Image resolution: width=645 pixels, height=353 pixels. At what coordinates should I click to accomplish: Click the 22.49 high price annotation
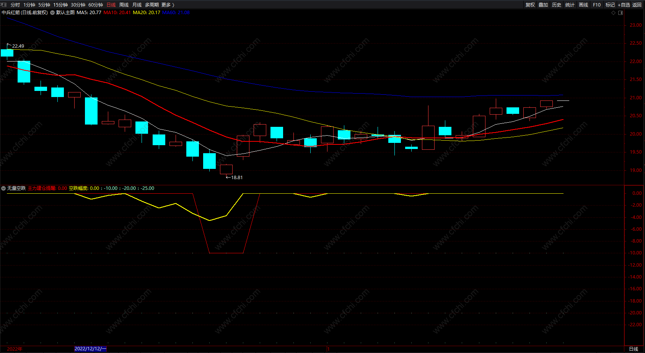pos(18,46)
